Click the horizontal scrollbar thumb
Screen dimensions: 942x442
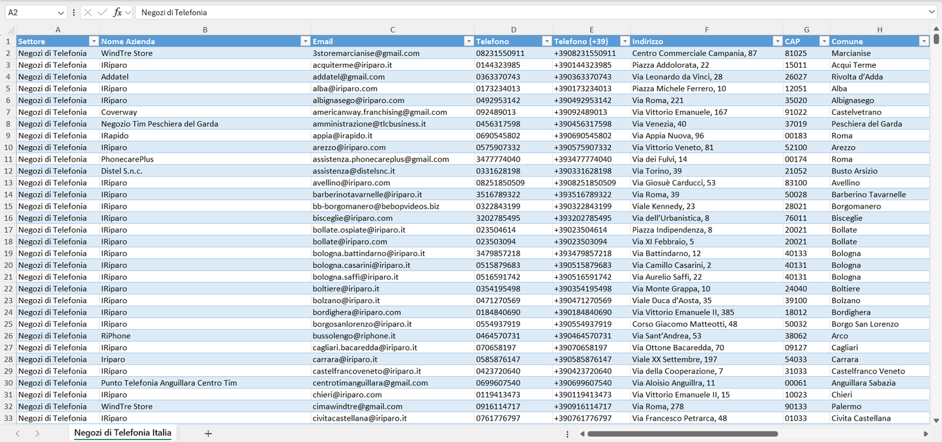(683, 434)
